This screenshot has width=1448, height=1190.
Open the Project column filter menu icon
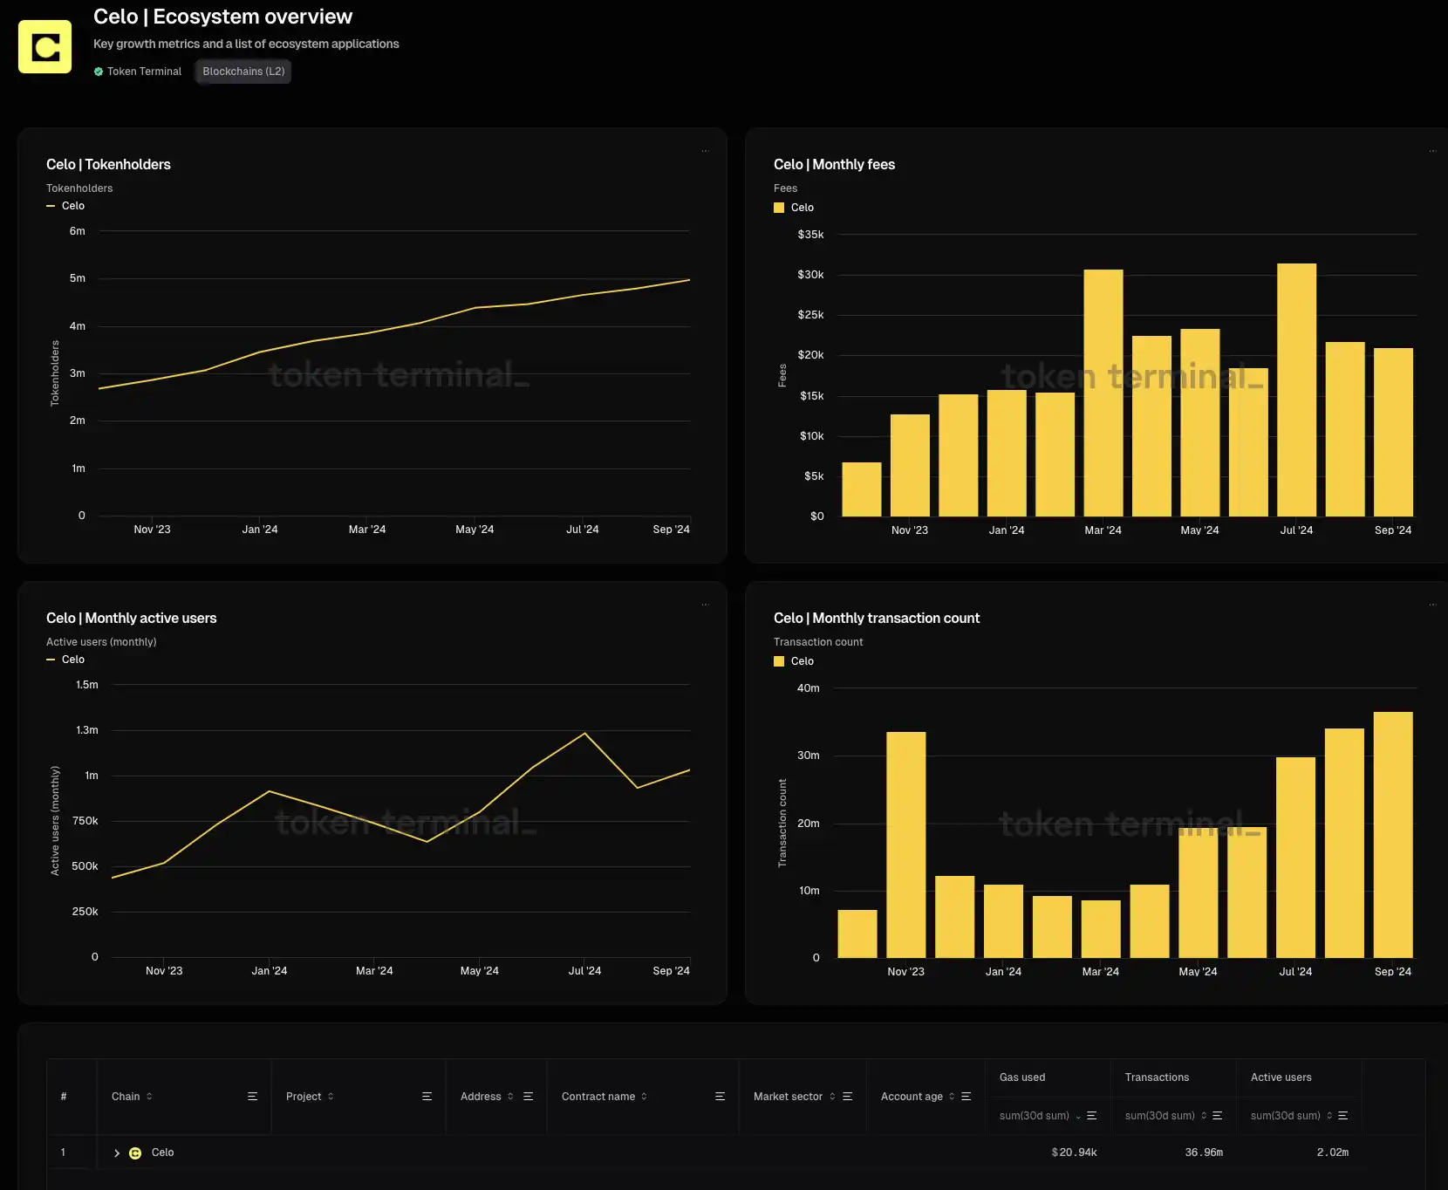click(427, 1097)
